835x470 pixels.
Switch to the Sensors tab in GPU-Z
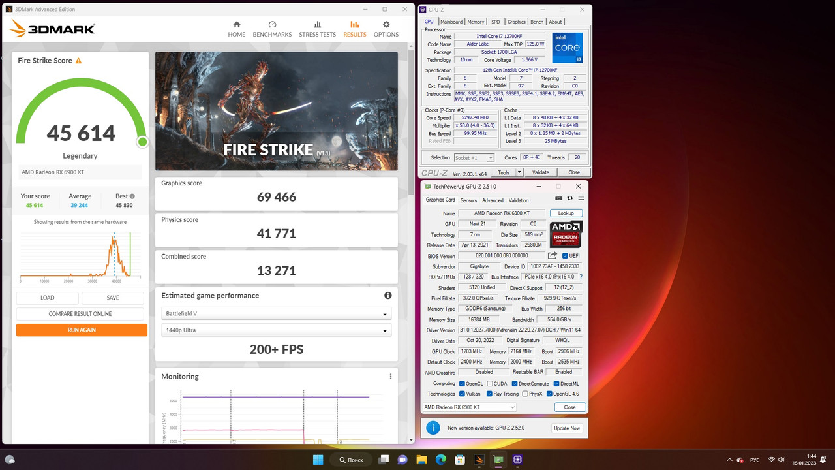click(468, 200)
